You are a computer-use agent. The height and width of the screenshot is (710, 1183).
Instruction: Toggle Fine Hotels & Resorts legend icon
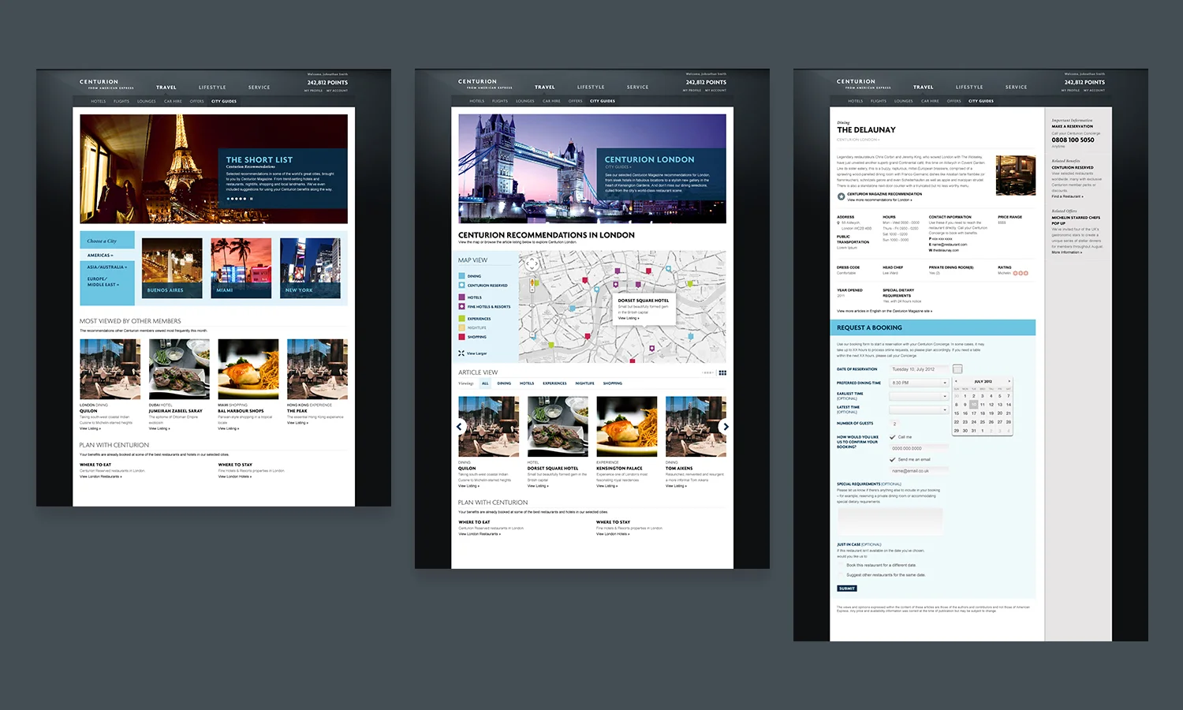click(461, 307)
